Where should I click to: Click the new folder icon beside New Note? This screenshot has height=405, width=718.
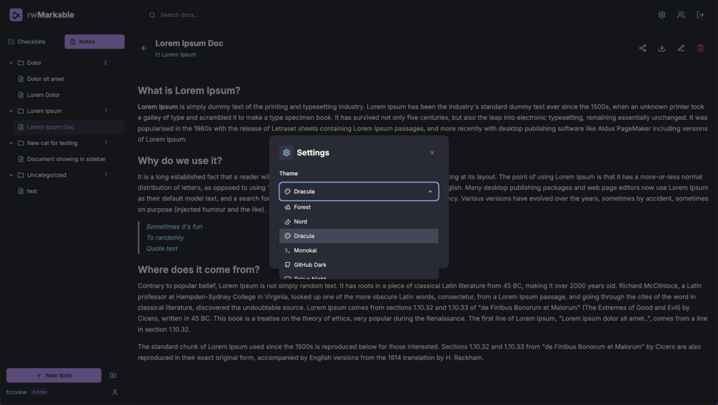coord(114,376)
